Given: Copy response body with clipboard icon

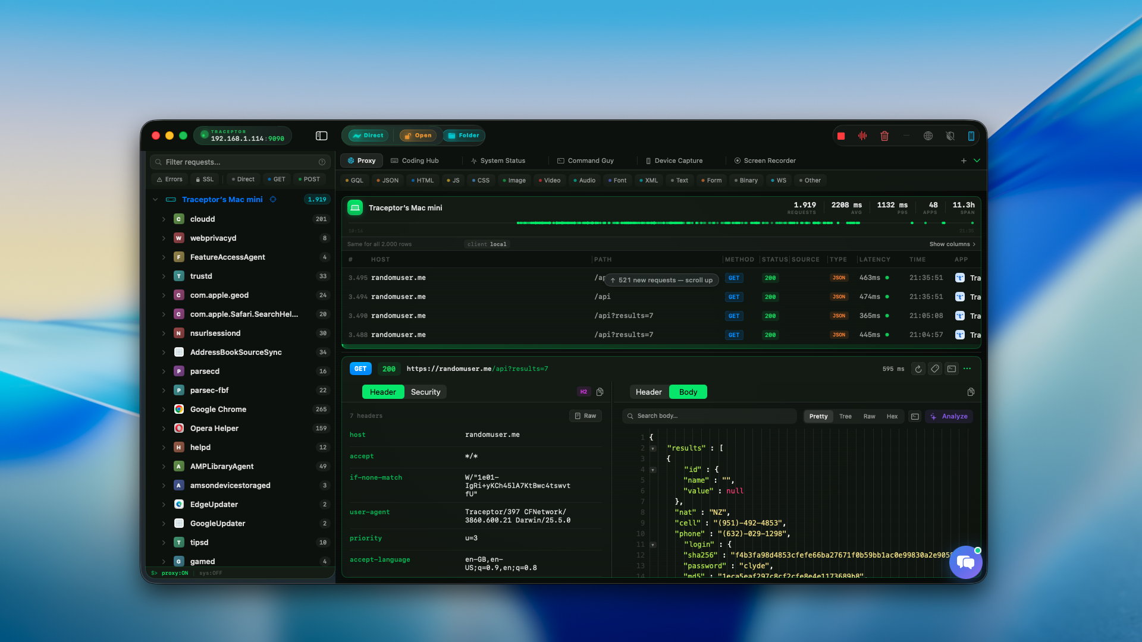Looking at the screenshot, I should click(971, 392).
